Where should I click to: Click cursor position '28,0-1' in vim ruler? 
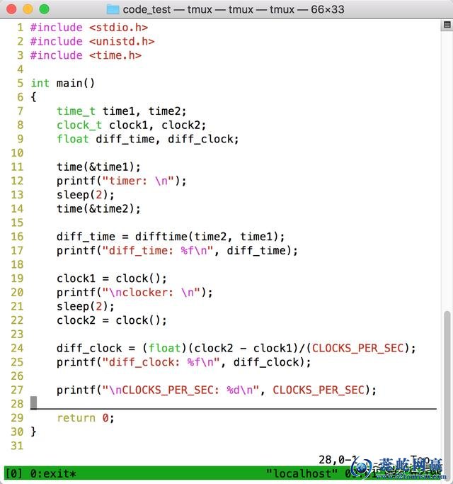(338, 460)
